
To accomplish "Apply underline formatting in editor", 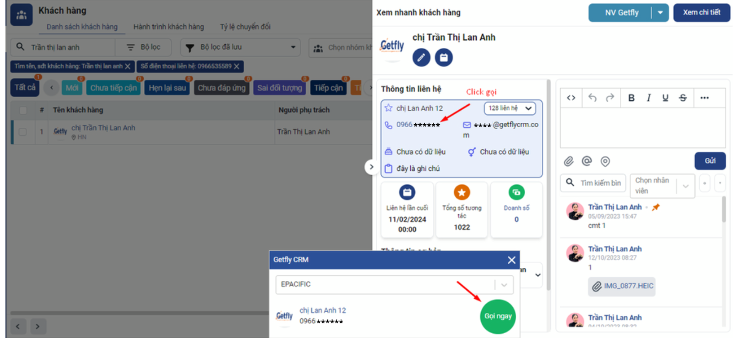I will tap(665, 98).
